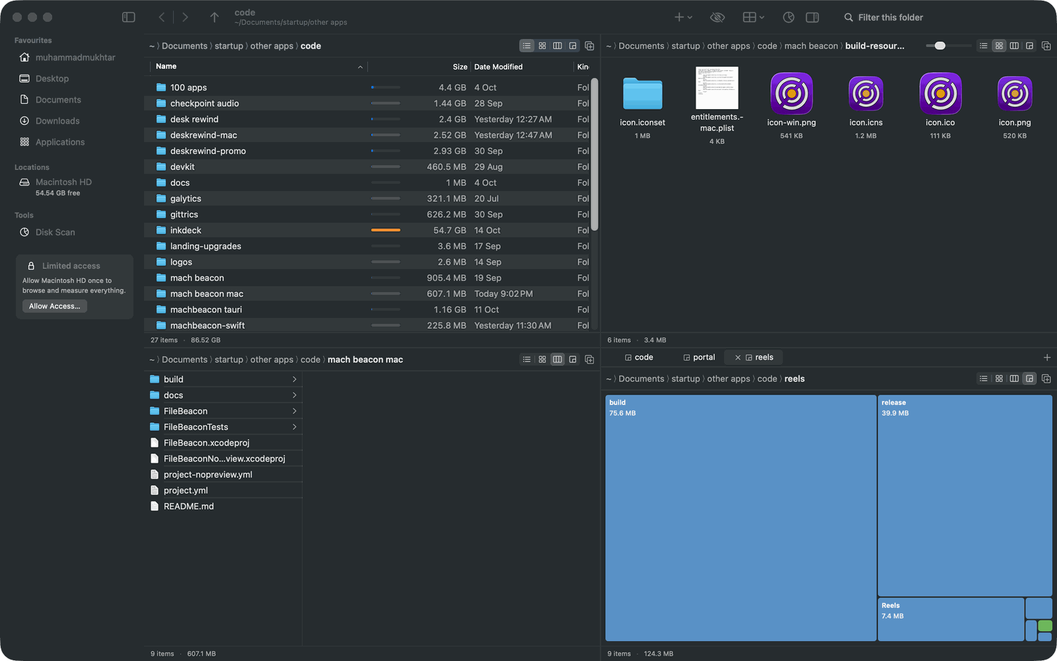This screenshot has height=661, width=1057.
Task: Duplicate the code pane with the plus-square icon
Action: click(589, 46)
